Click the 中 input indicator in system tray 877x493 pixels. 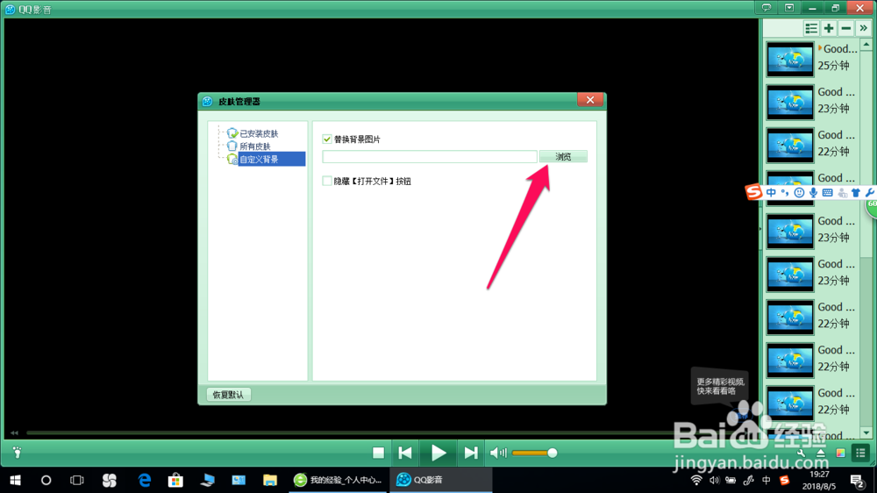pyautogui.click(x=766, y=480)
